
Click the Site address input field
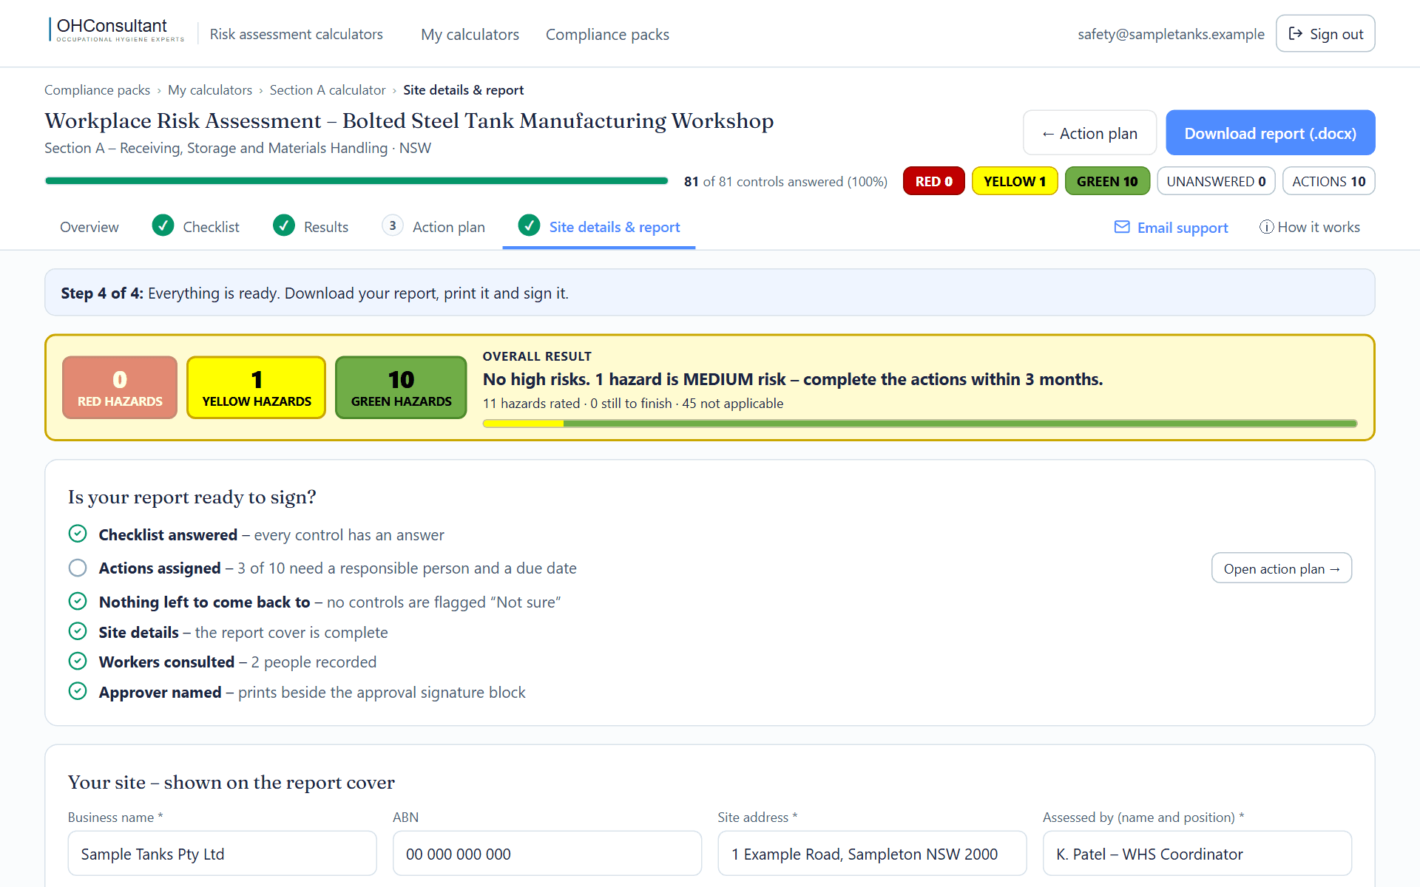point(872,854)
